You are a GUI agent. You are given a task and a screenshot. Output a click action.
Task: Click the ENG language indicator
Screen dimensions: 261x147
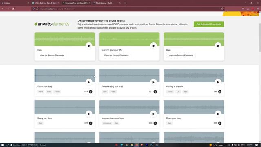point(243,145)
